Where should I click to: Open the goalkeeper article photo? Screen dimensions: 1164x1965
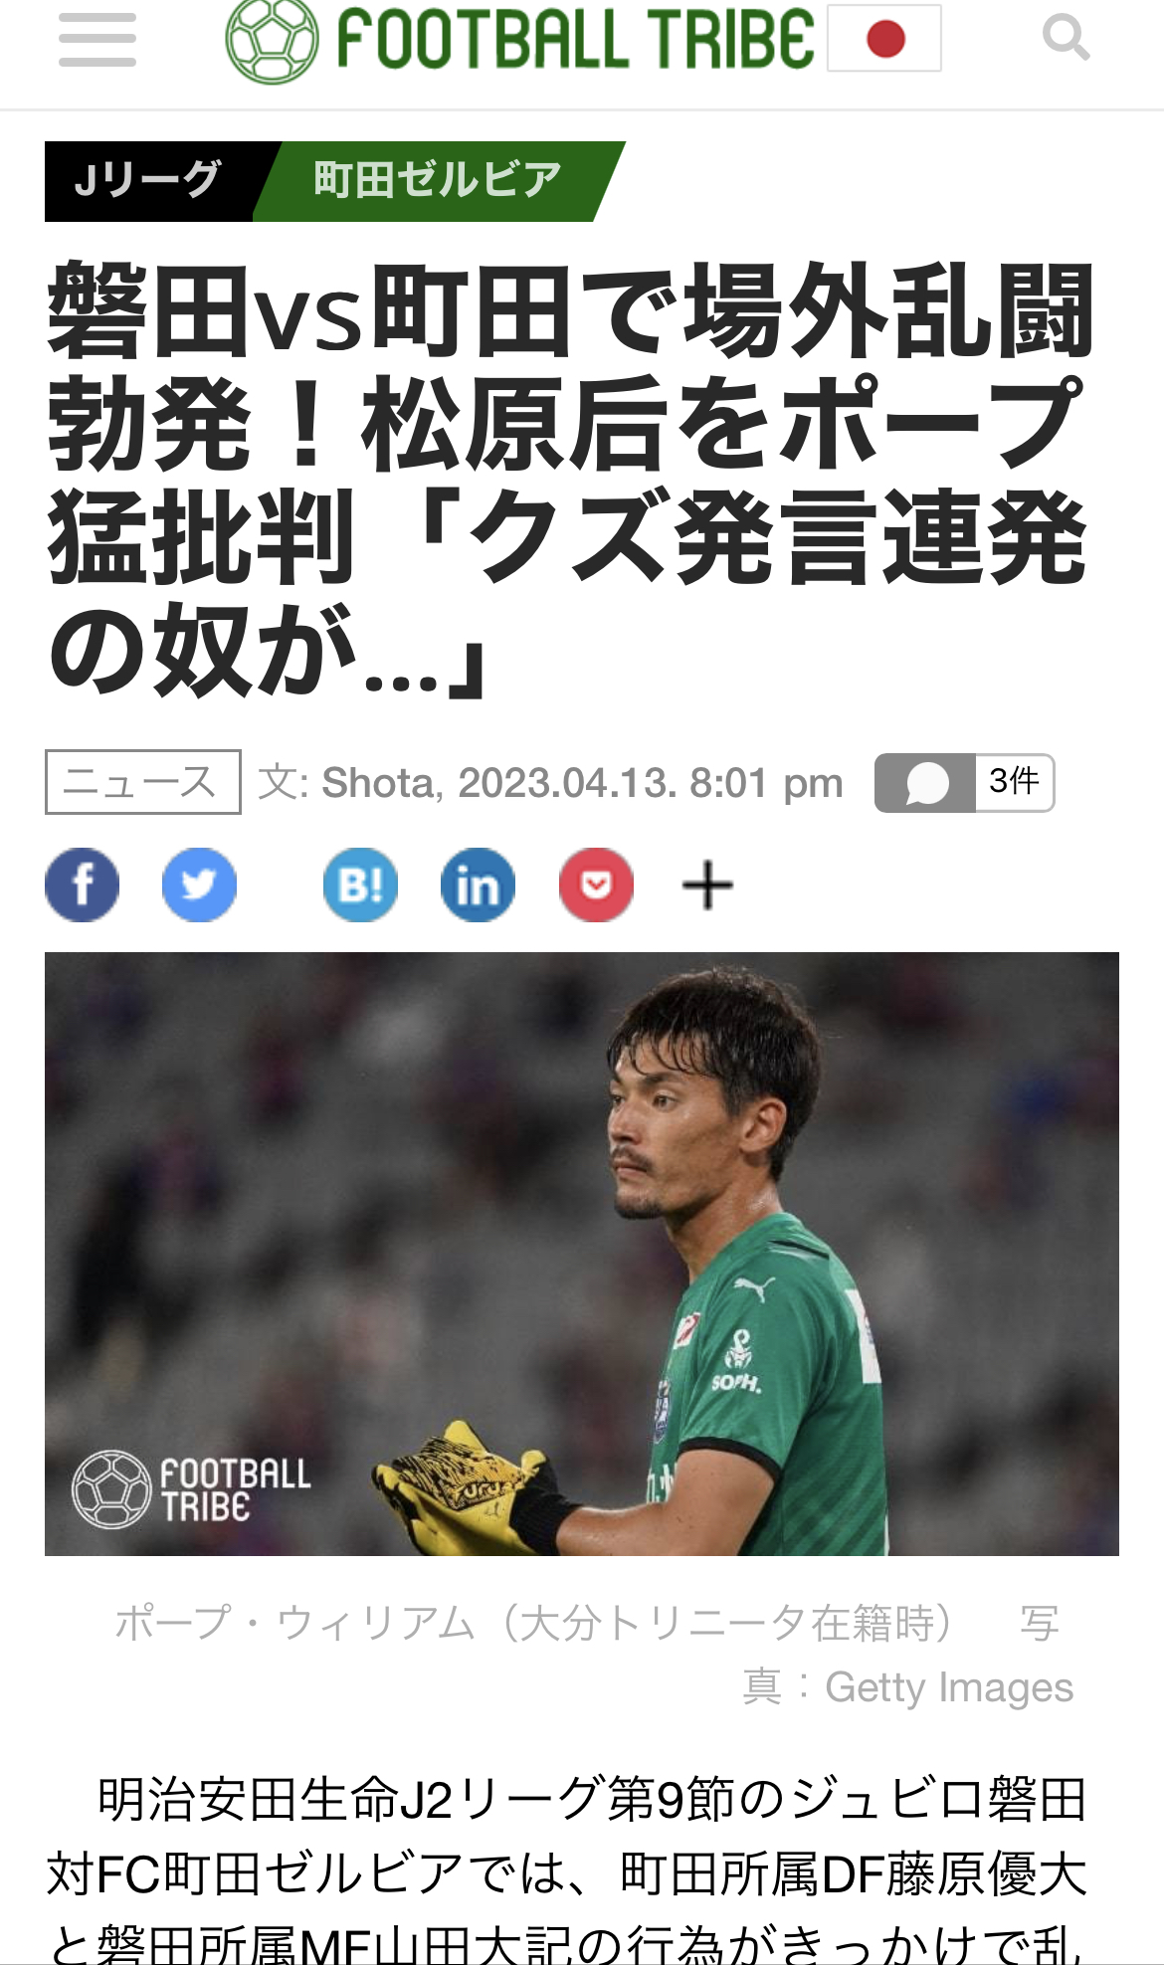582,1254
